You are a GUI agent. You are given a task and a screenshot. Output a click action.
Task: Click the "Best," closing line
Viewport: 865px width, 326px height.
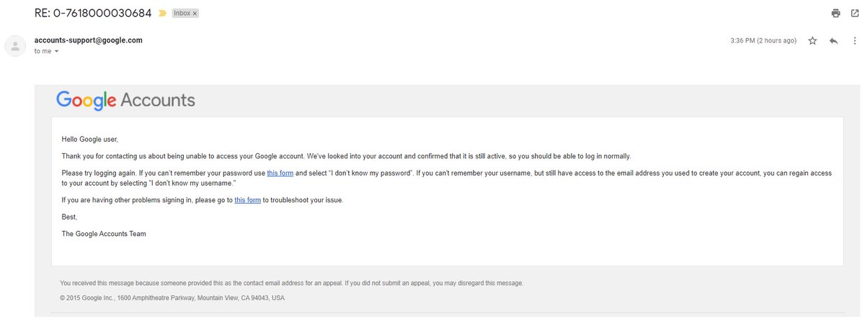69,217
